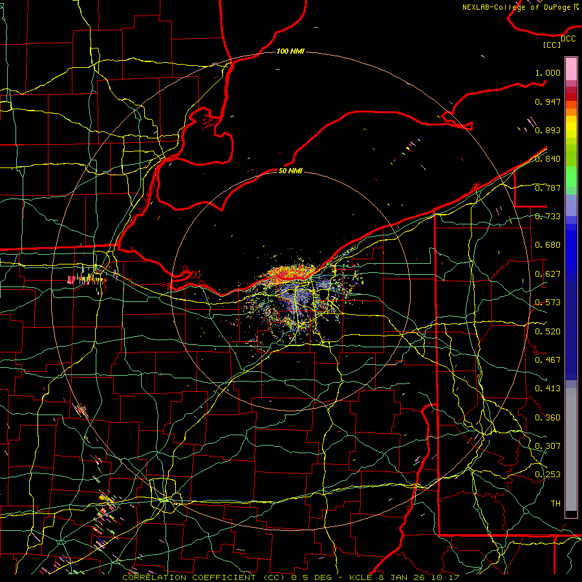Click the 0.467 color scale label
Image resolution: width=582 pixels, height=582 pixels.
[548, 360]
